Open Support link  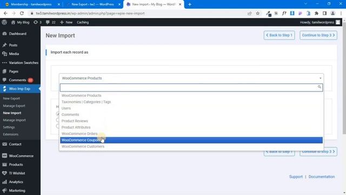point(296,177)
